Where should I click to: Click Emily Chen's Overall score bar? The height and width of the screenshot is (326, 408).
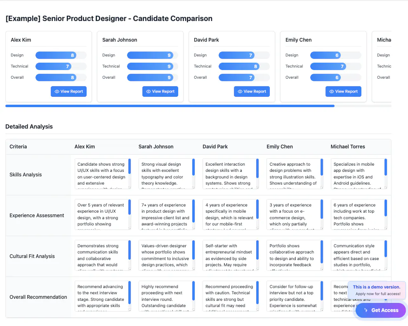click(336, 77)
